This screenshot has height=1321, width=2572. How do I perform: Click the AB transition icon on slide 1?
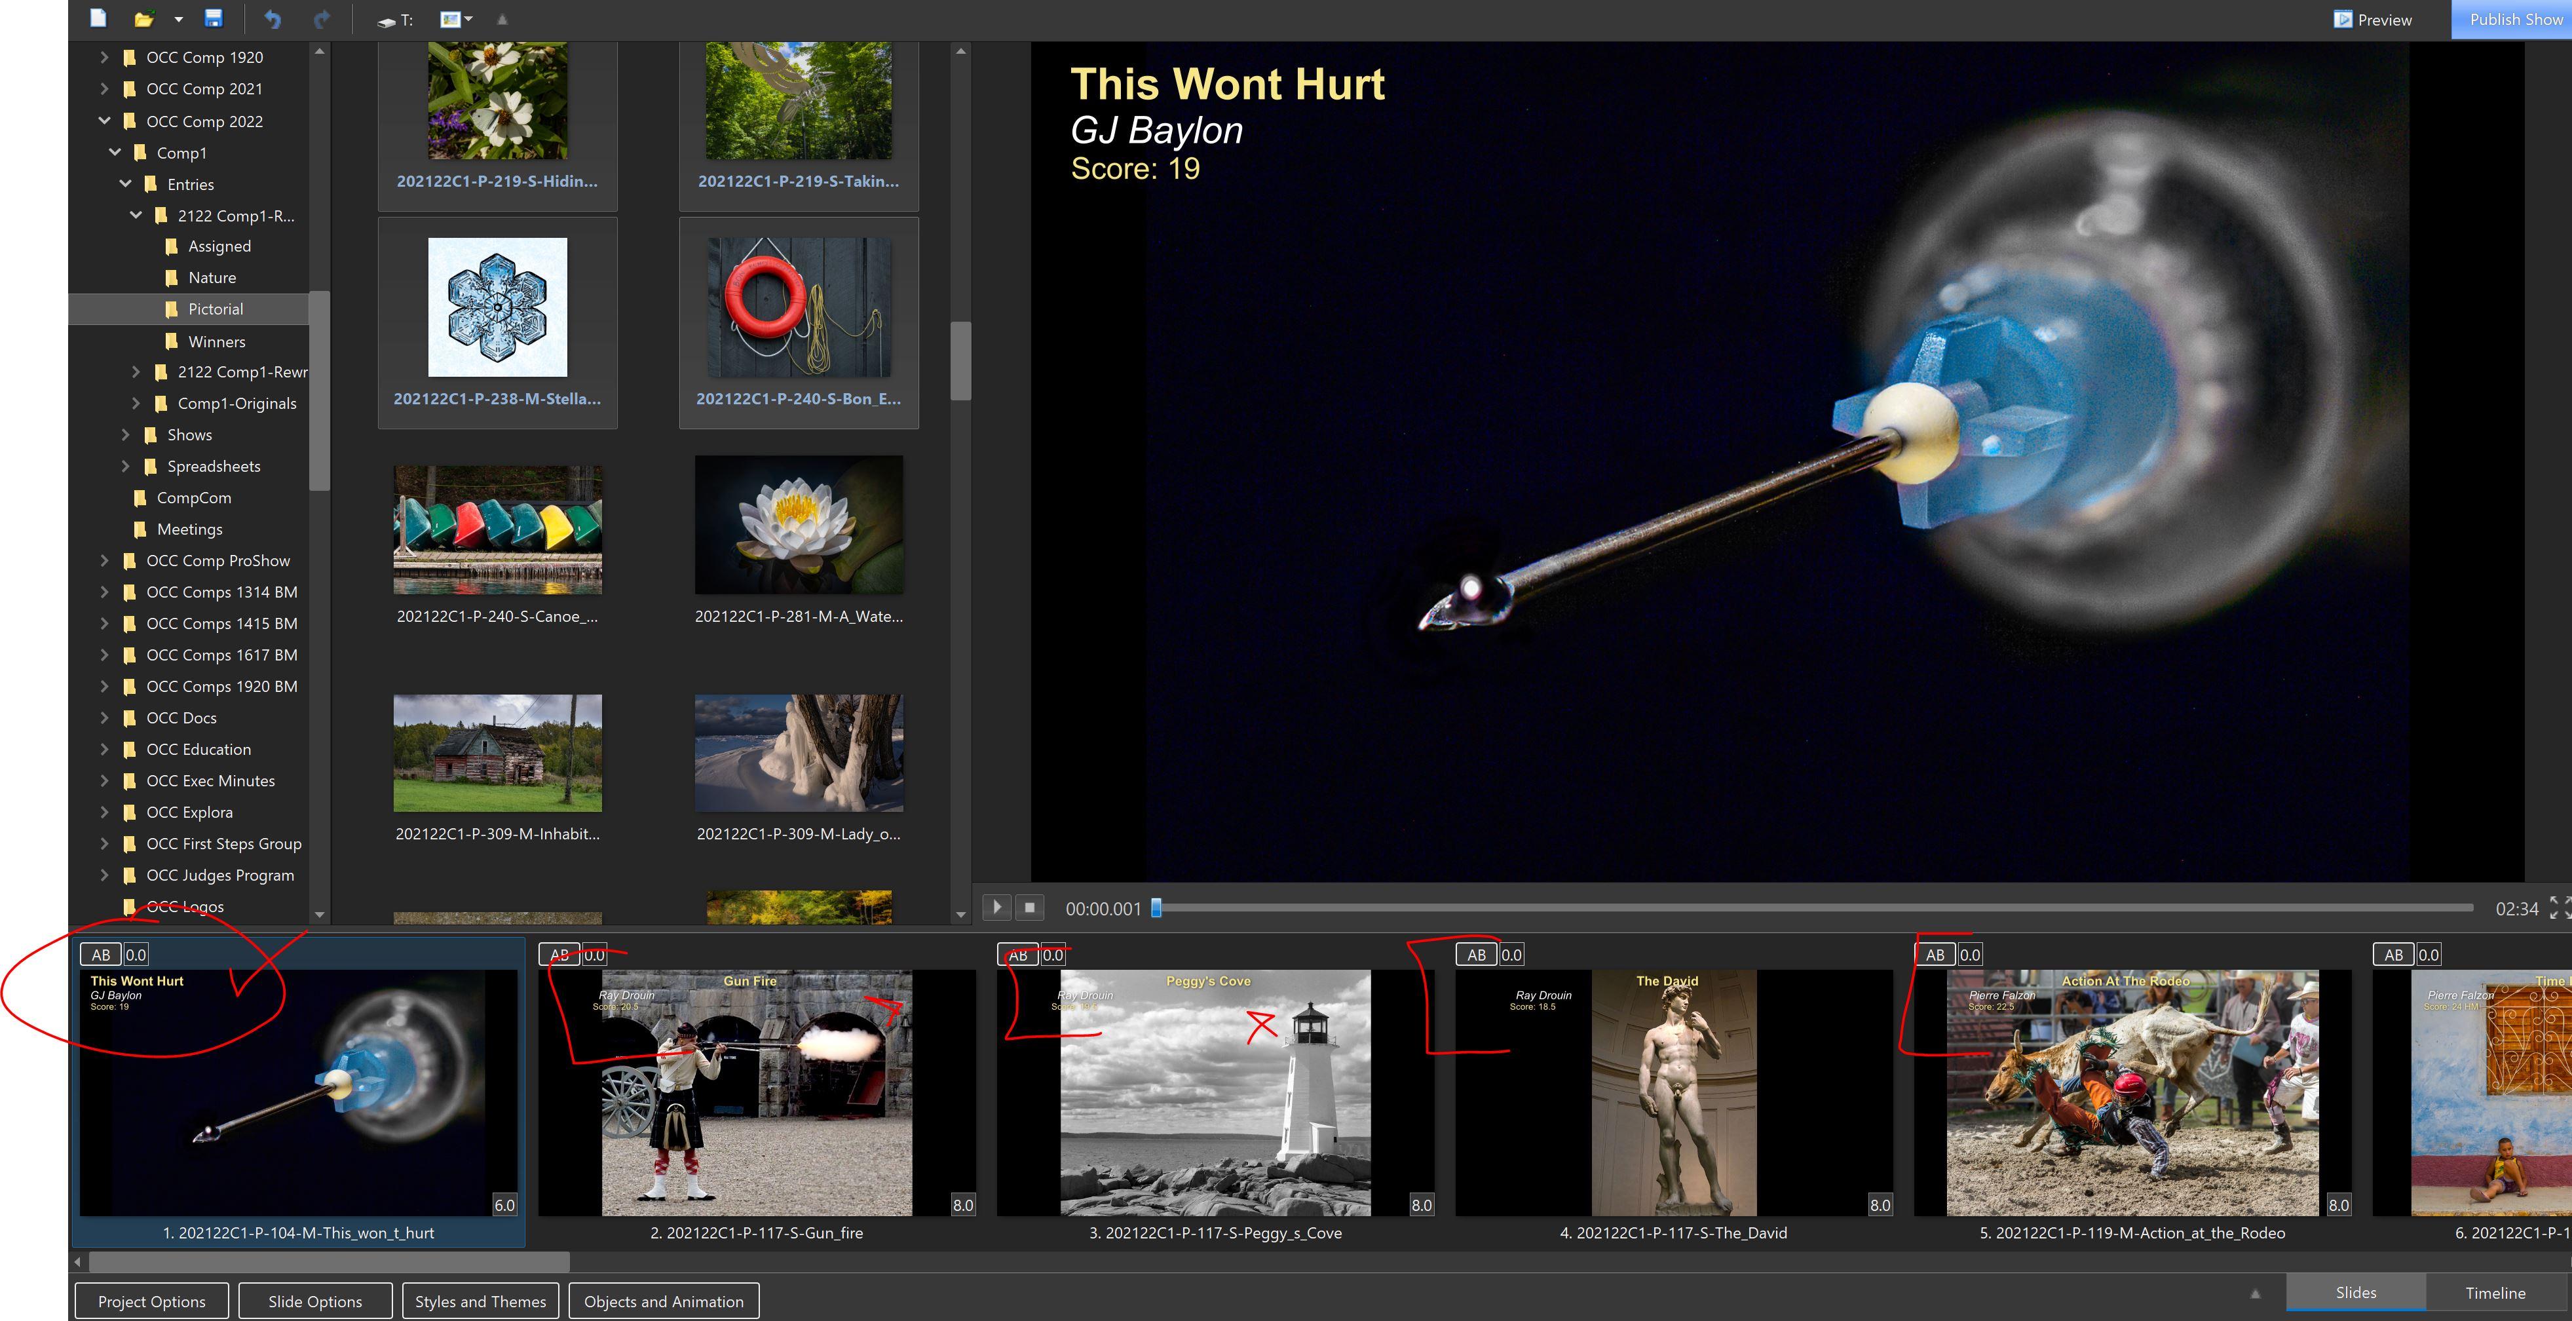tap(101, 955)
